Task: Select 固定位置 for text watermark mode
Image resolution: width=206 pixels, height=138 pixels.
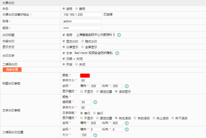Action: point(97,118)
